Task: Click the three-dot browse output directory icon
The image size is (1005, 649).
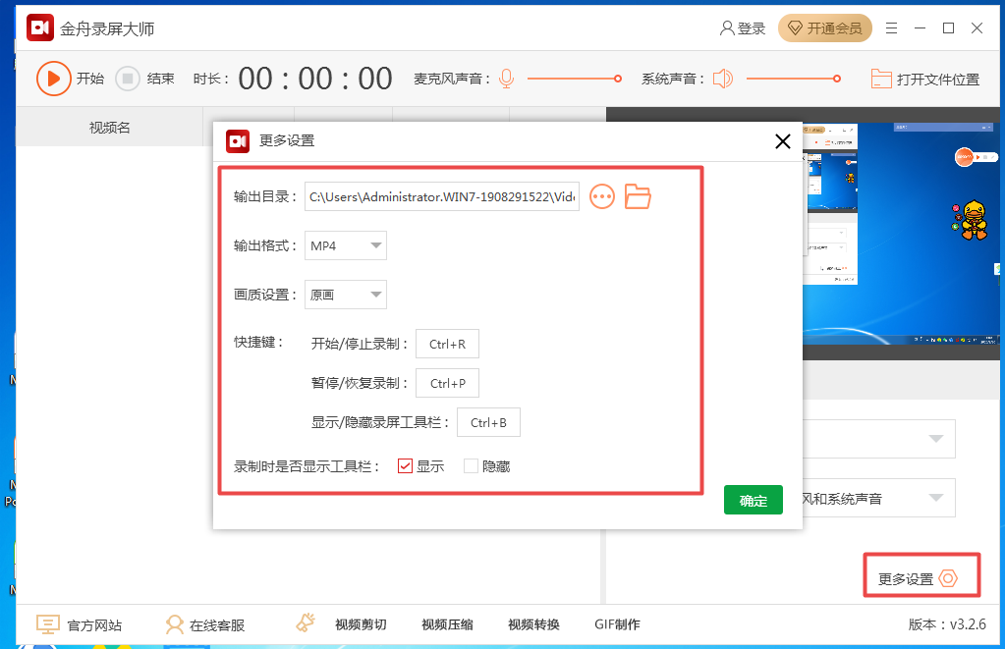Action: (x=602, y=196)
